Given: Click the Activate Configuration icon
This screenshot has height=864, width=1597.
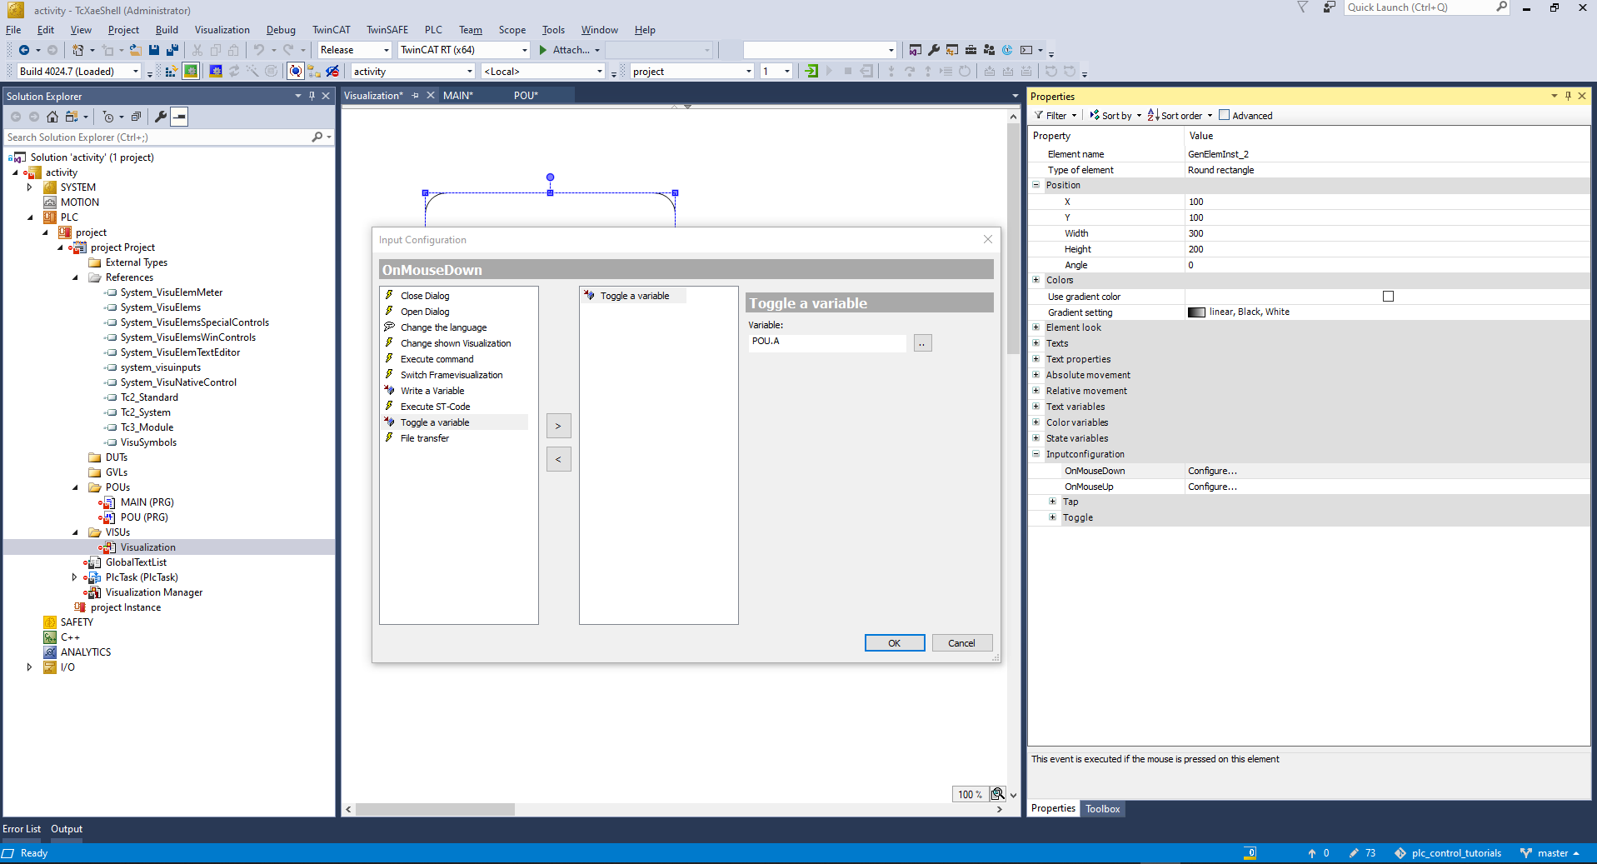Looking at the screenshot, I should click(171, 72).
